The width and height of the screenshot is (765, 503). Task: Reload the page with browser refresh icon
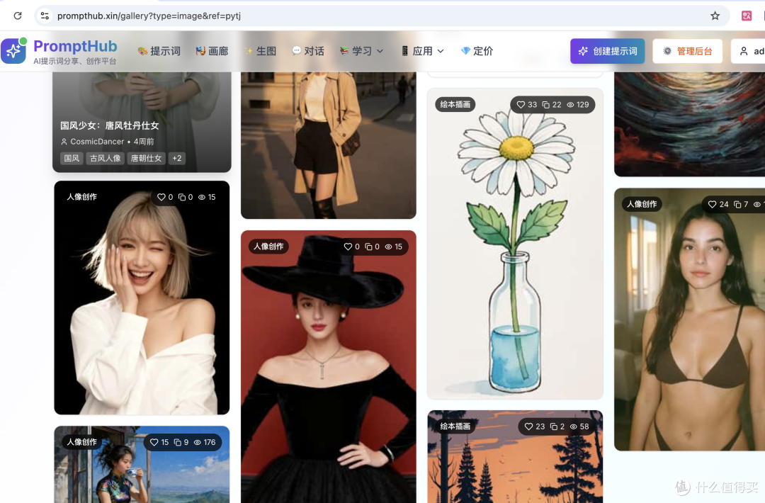pos(18,16)
